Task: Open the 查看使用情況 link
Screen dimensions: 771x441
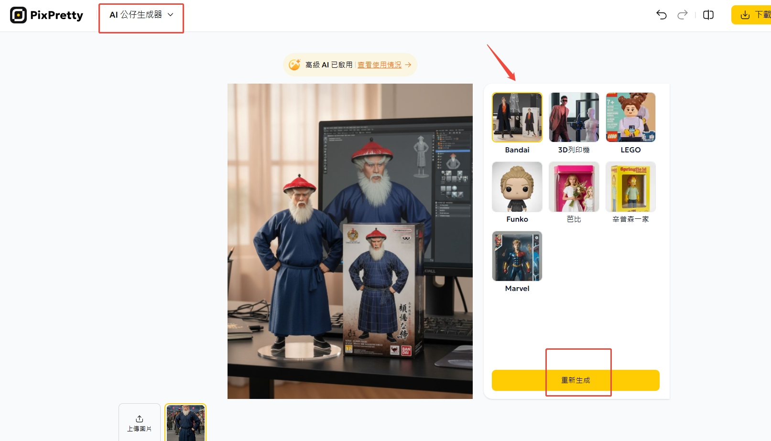Action: pos(380,65)
